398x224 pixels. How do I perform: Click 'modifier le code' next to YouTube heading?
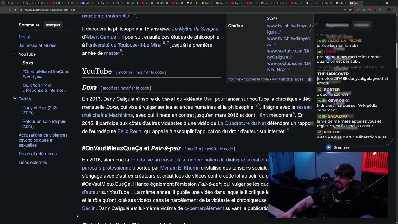150,72
